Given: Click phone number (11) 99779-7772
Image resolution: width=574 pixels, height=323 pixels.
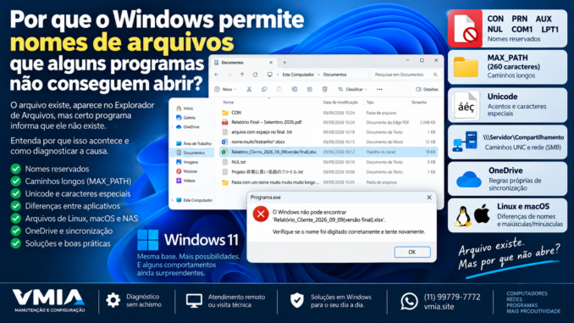Looking at the screenshot, I should click(452, 297).
